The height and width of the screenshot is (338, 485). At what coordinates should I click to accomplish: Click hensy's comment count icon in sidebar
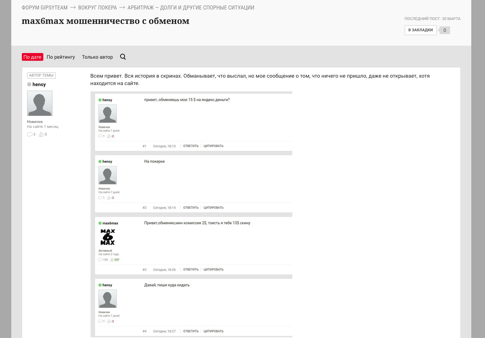tap(30, 135)
